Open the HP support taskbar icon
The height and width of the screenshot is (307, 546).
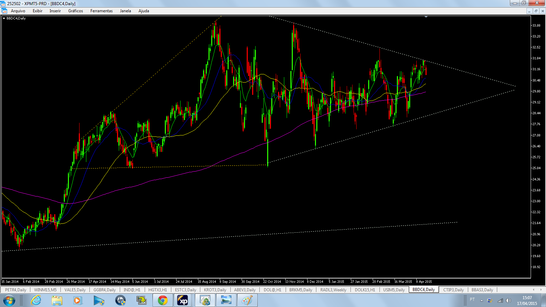click(x=120, y=301)
